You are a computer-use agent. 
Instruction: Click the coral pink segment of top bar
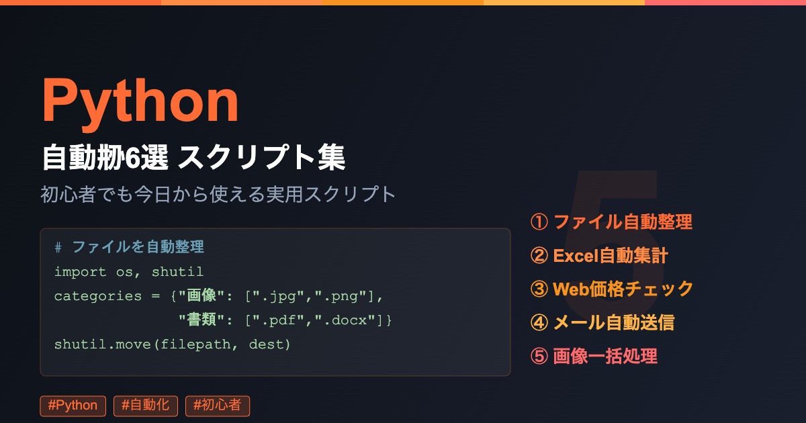click(725, 2)
